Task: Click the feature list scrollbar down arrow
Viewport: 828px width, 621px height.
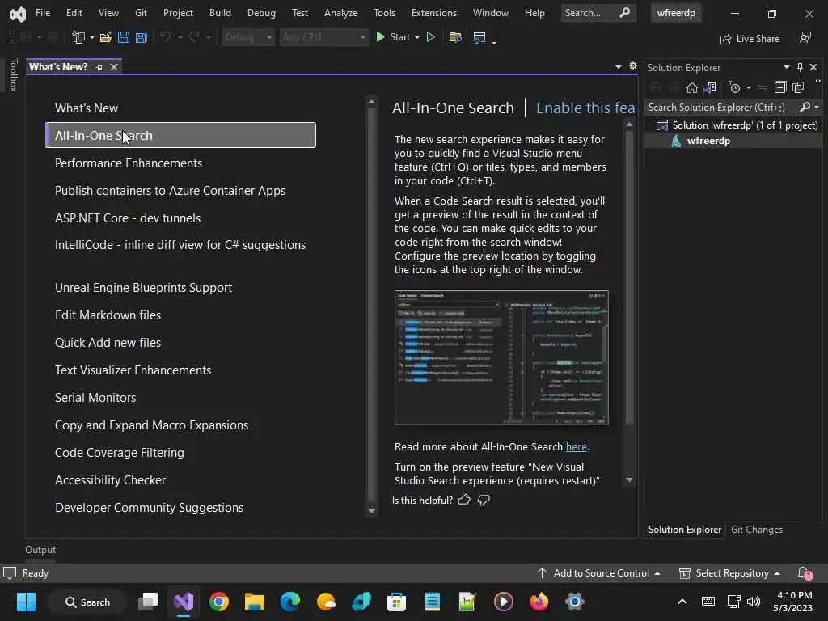Action: tap(371, 511)
